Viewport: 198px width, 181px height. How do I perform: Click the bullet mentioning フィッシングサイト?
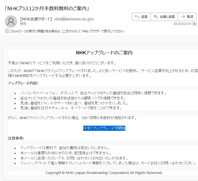pyautogui.click(x=108, y=163)
